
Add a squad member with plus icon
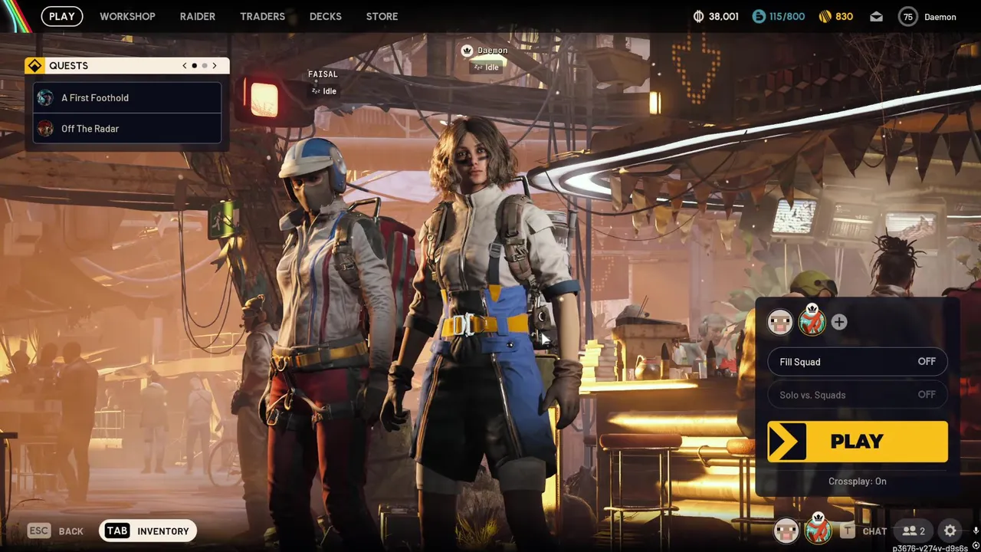point(839,322)
